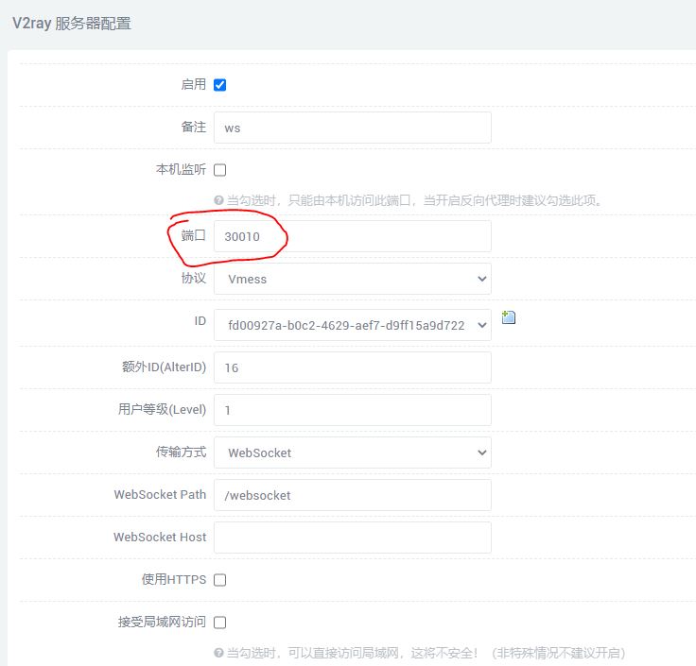Click the 本机监听 label
696x666 pixels.
pyautogui.click(x=182, y=169)
